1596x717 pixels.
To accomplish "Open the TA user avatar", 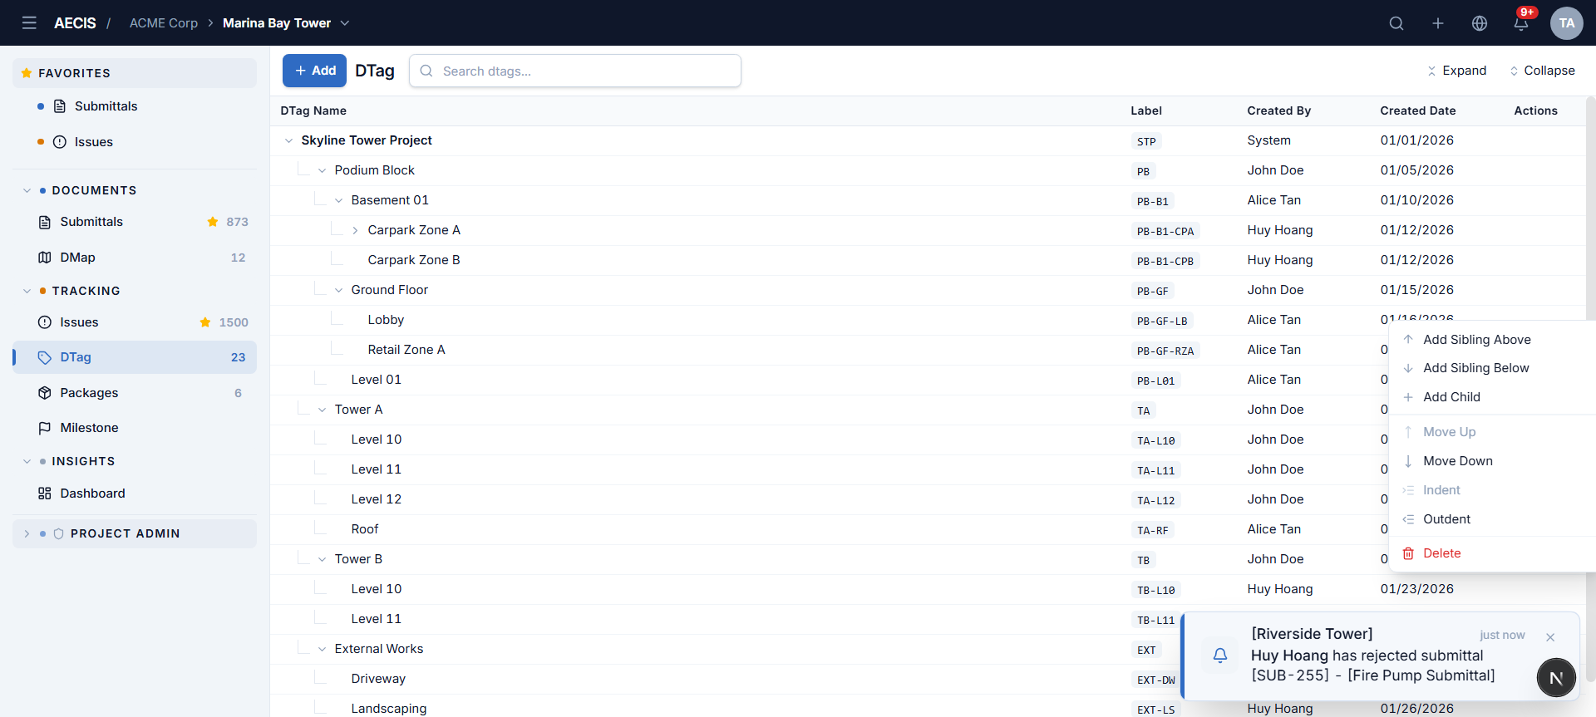I will point(1567,23).
